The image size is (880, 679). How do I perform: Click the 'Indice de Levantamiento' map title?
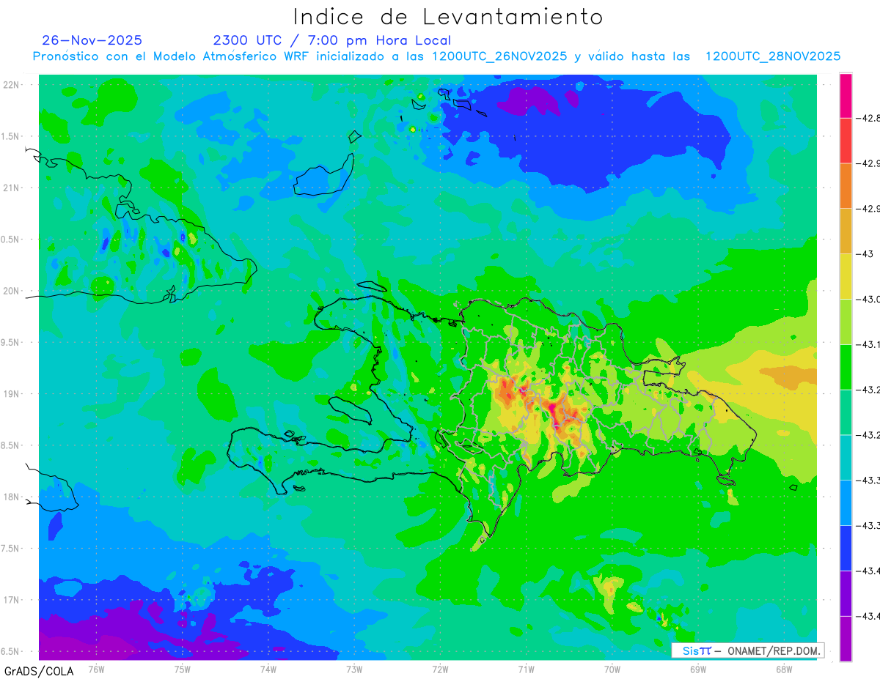[448, 17]
